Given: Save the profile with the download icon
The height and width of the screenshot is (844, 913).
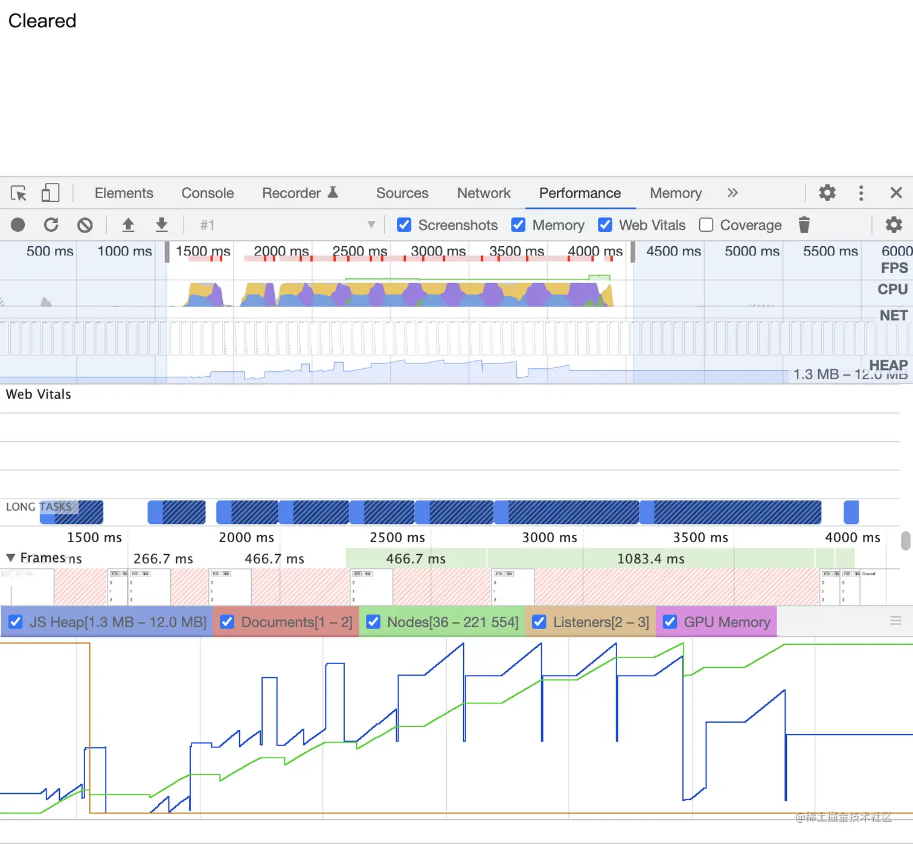Looking at the screenshot, I should [x=161, y=225].
